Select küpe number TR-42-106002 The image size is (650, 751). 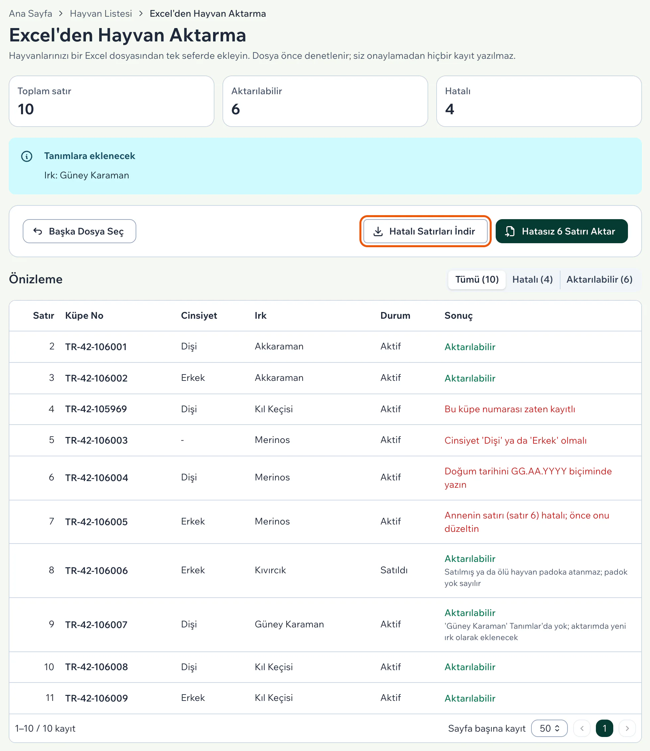pos(96,378)
